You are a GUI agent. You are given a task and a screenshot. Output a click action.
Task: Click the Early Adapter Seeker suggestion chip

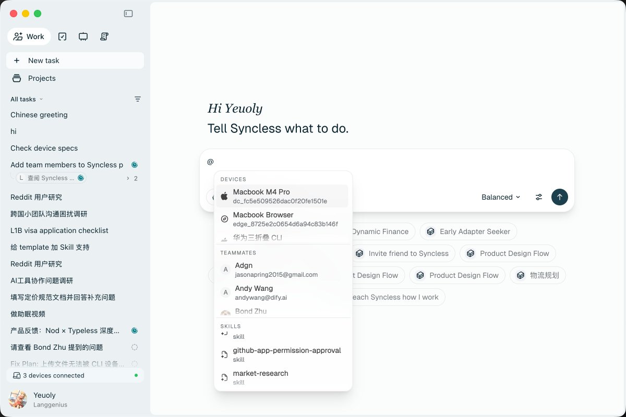pyautogui.click(x=468, y=231)
